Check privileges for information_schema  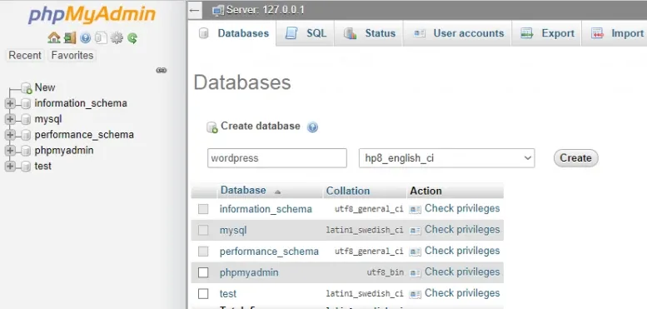[x=462, y=208]
